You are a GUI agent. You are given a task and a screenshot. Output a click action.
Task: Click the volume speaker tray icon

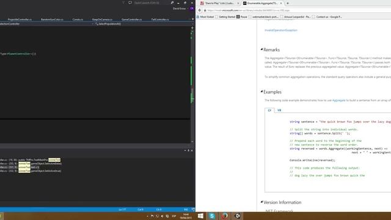[x=163, y=216]
